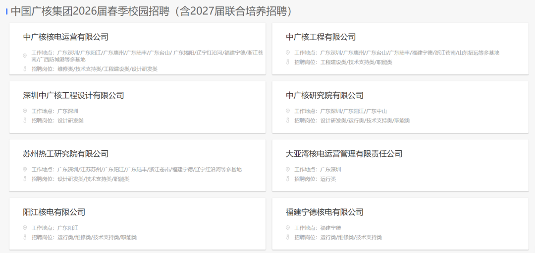This screenshot has width=535, height=253.
Task: Click position icon in 福建宁德核电有限公司 card
Action: (x=288, y=238)
